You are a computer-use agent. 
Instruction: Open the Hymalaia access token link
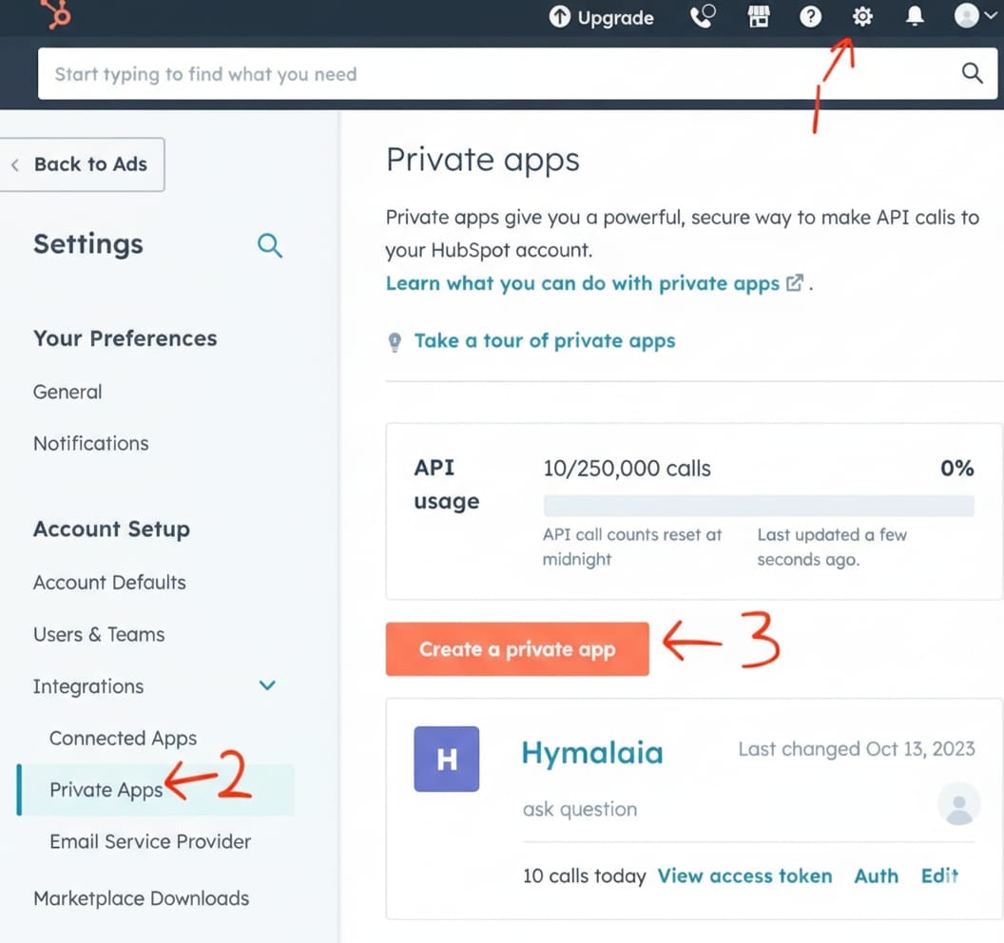pos(744,876)
